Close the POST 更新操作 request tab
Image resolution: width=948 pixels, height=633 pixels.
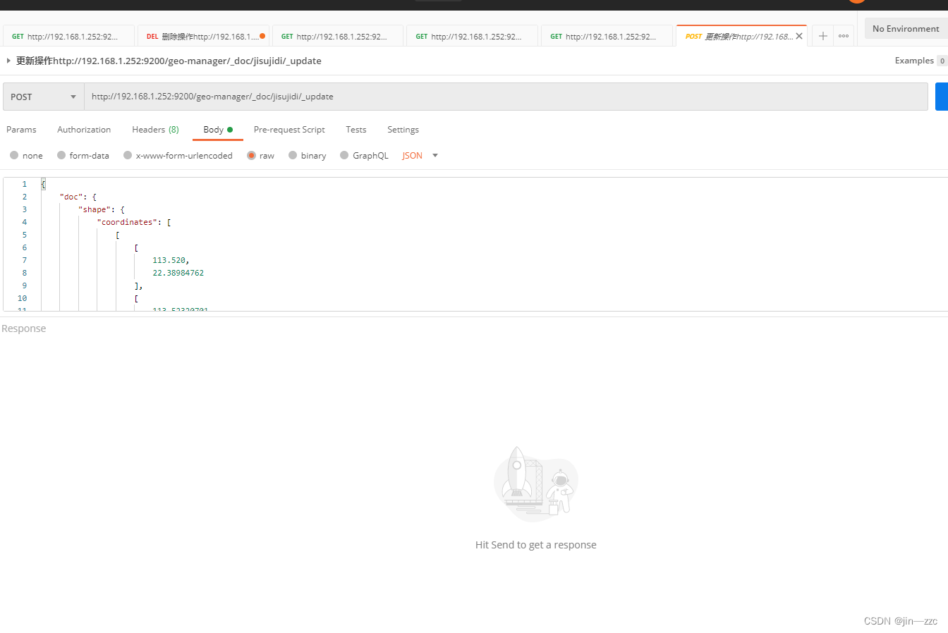point(799,36)
